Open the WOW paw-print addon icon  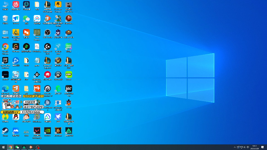point(58,76)
